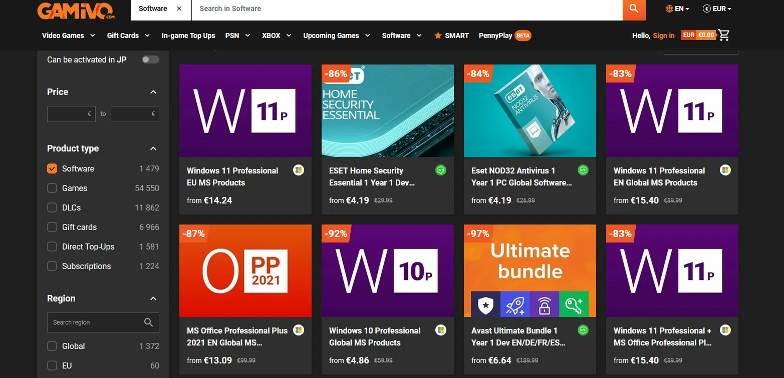
Task: Click the maximum price input field
Action: 135,114
